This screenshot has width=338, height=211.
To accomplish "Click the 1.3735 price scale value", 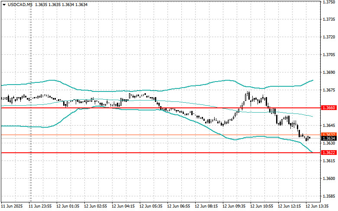I will coord(329,19).
